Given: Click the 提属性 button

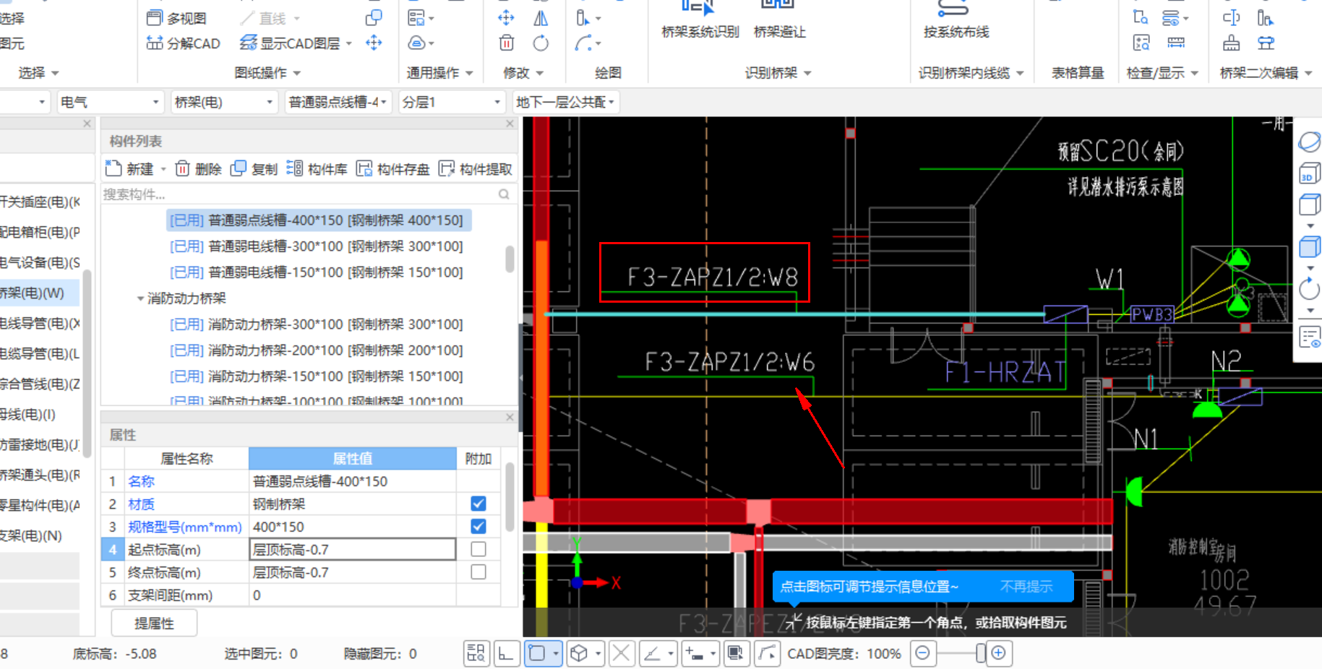Looking at the screenshot, I should tap(154, 623).
